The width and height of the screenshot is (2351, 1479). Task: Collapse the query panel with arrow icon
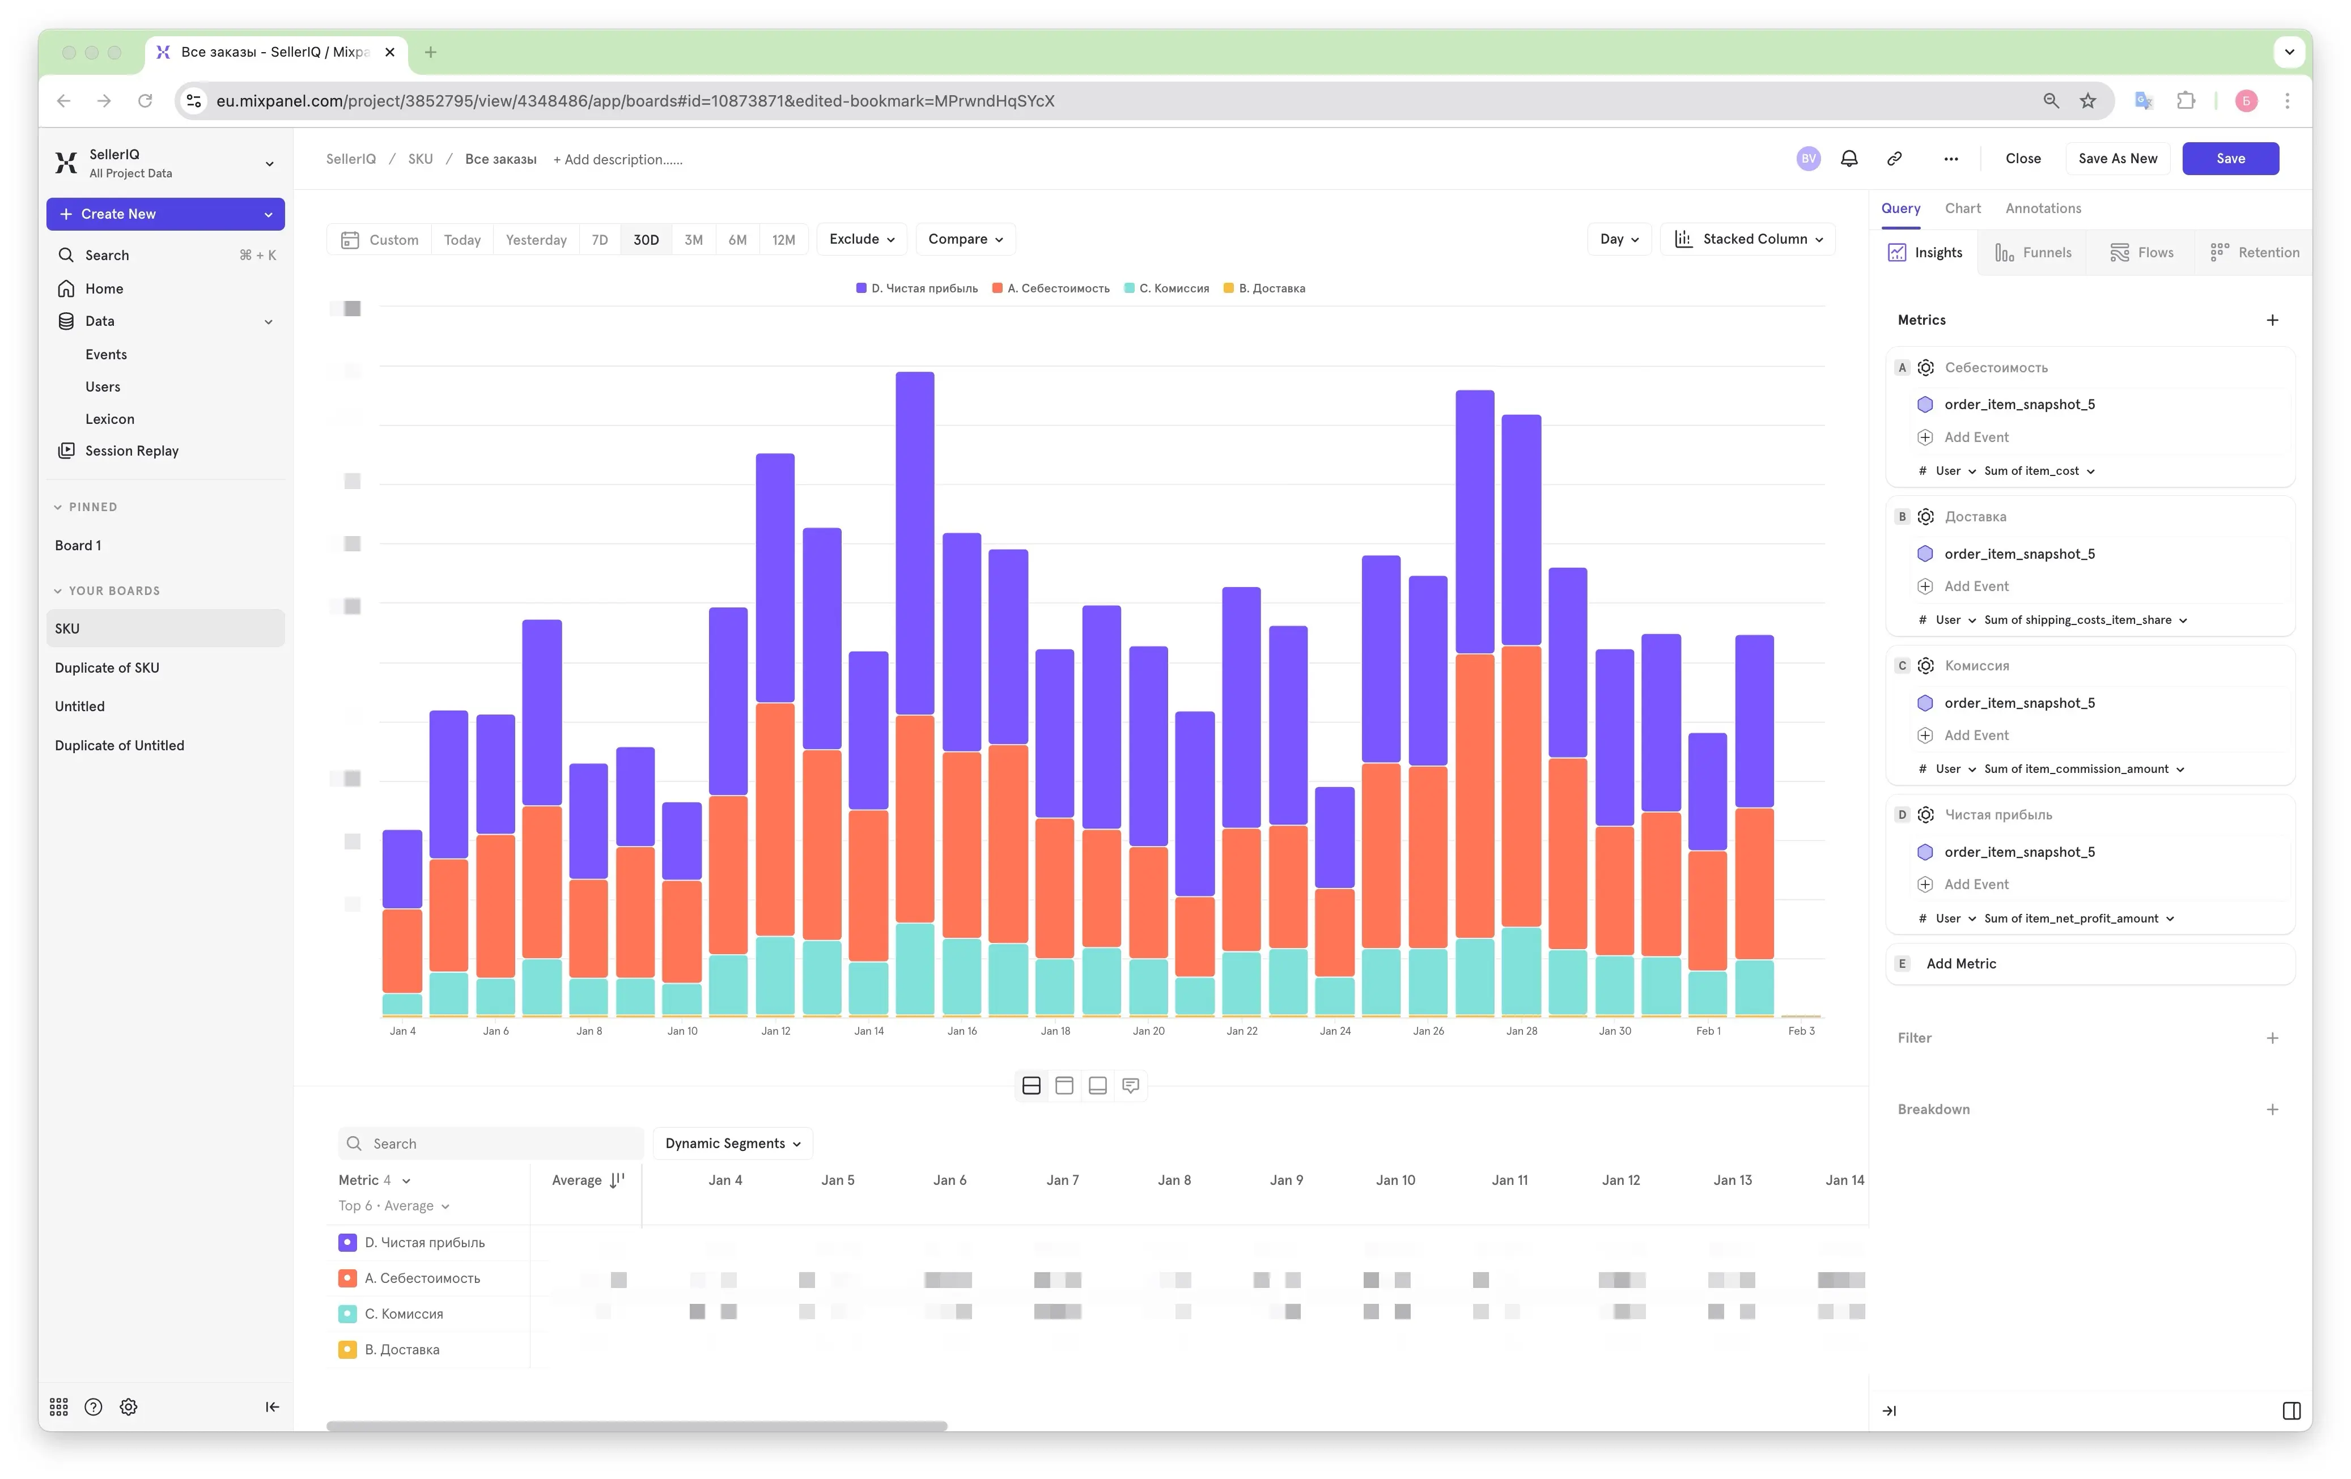(1889, 1410)
